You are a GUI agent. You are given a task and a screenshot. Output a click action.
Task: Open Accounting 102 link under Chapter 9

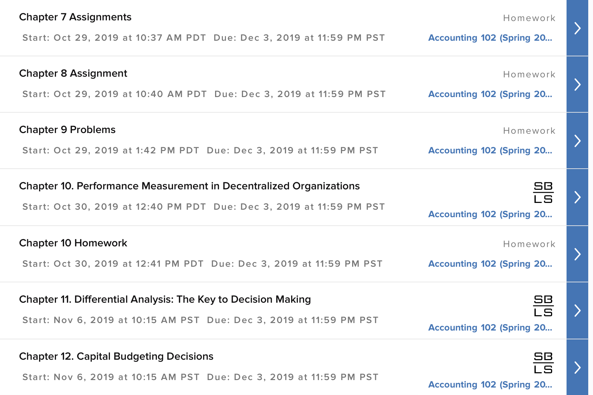(490, 150)
